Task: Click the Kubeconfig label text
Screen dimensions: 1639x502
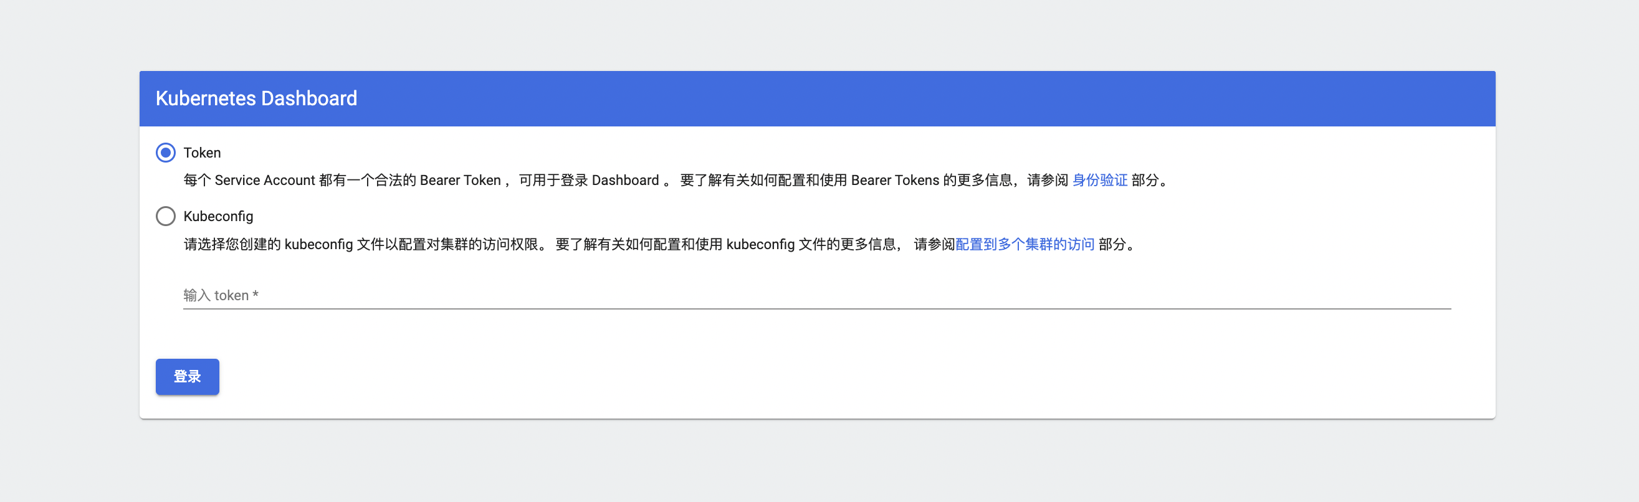Action: click(x=218, y=216)
